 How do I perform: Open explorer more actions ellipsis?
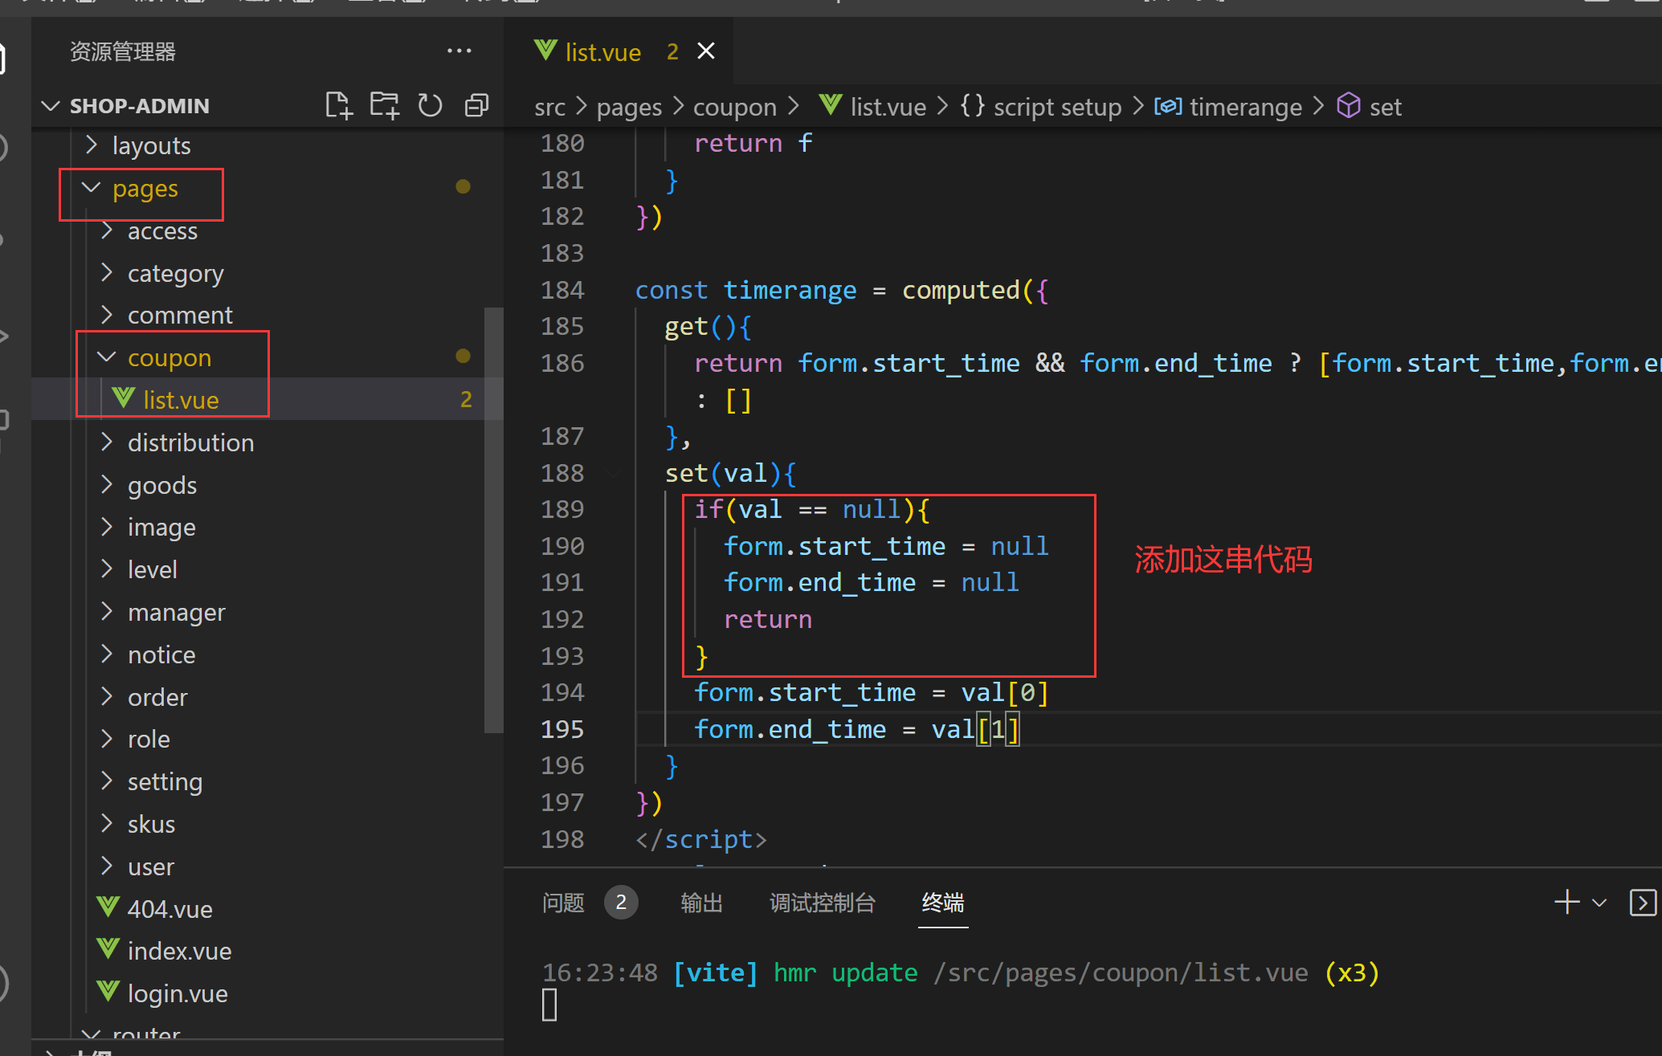(x=459, y=51)
